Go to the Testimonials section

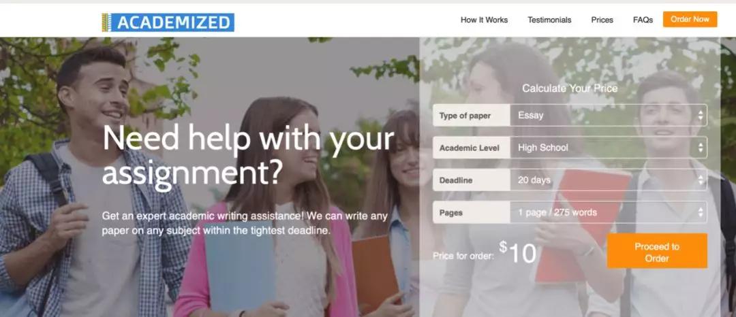point(549,20)
